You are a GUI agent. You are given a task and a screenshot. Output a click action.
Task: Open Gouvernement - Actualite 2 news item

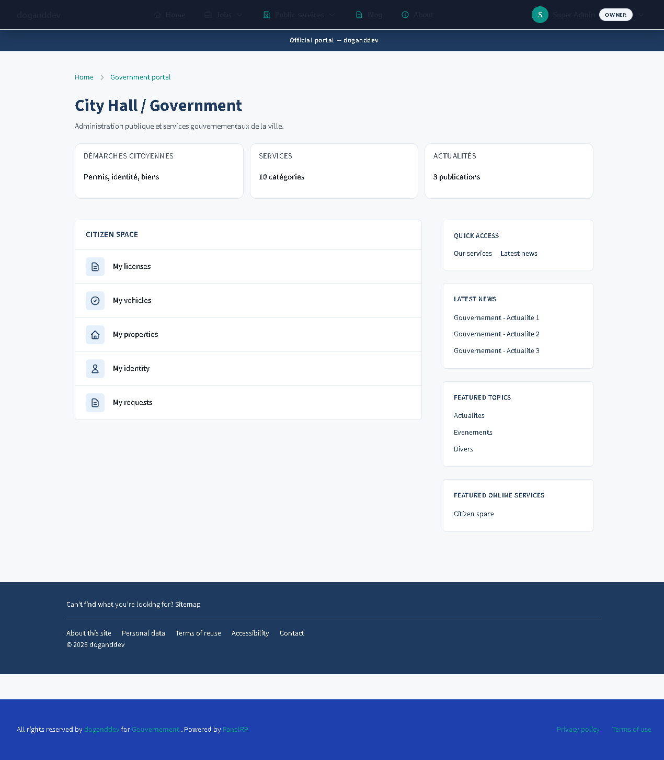click(496, 334)
